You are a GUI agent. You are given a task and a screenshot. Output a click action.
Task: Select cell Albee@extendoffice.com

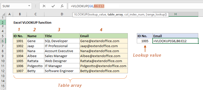pyautogui.click(x=104, y=56)
